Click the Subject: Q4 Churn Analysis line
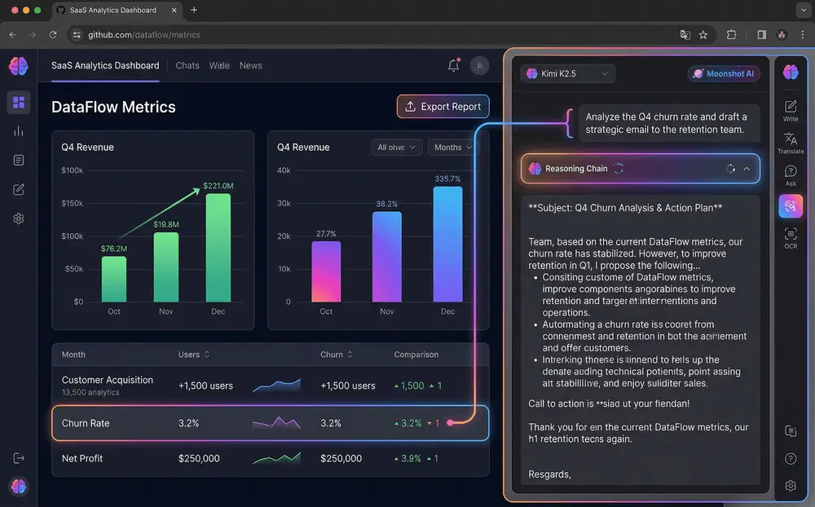This screenshot has width=815, height=507. tap(625, 208)
